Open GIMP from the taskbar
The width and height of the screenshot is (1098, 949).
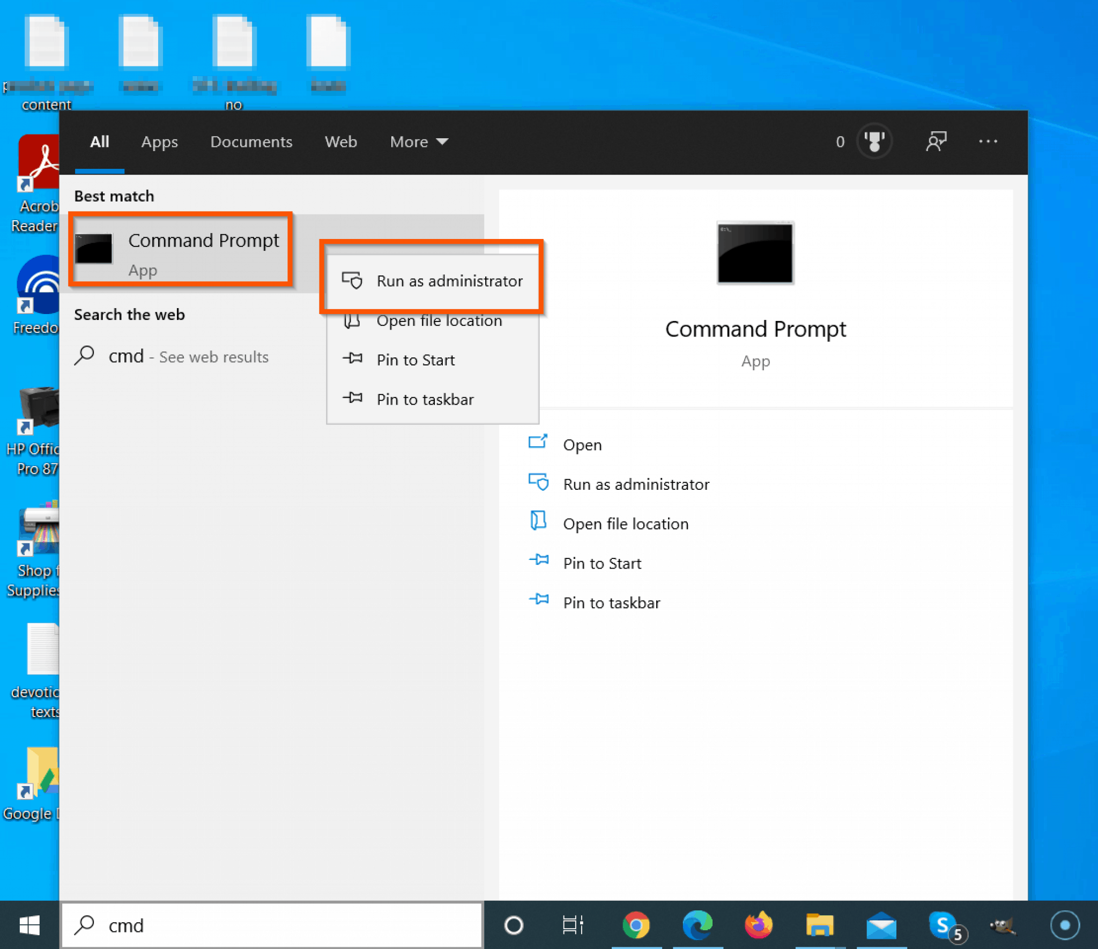point(1004,925)
